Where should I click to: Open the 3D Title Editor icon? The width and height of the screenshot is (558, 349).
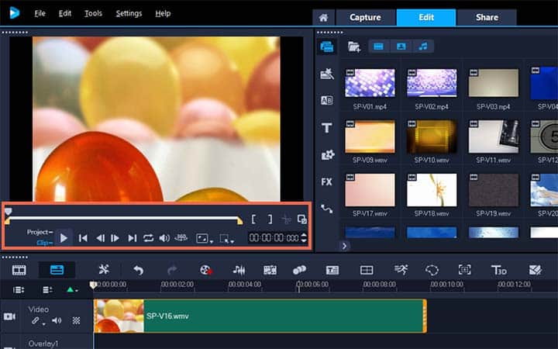click(x=498, y=270)
